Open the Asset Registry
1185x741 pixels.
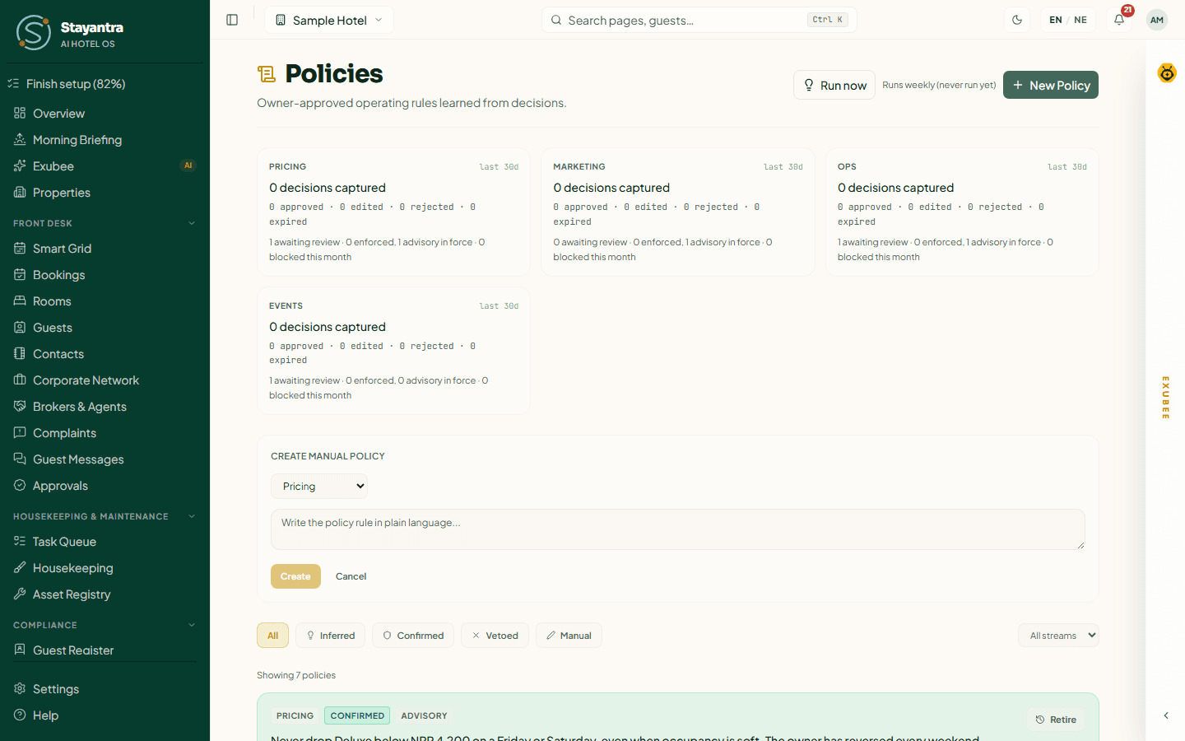click(105, 594)
